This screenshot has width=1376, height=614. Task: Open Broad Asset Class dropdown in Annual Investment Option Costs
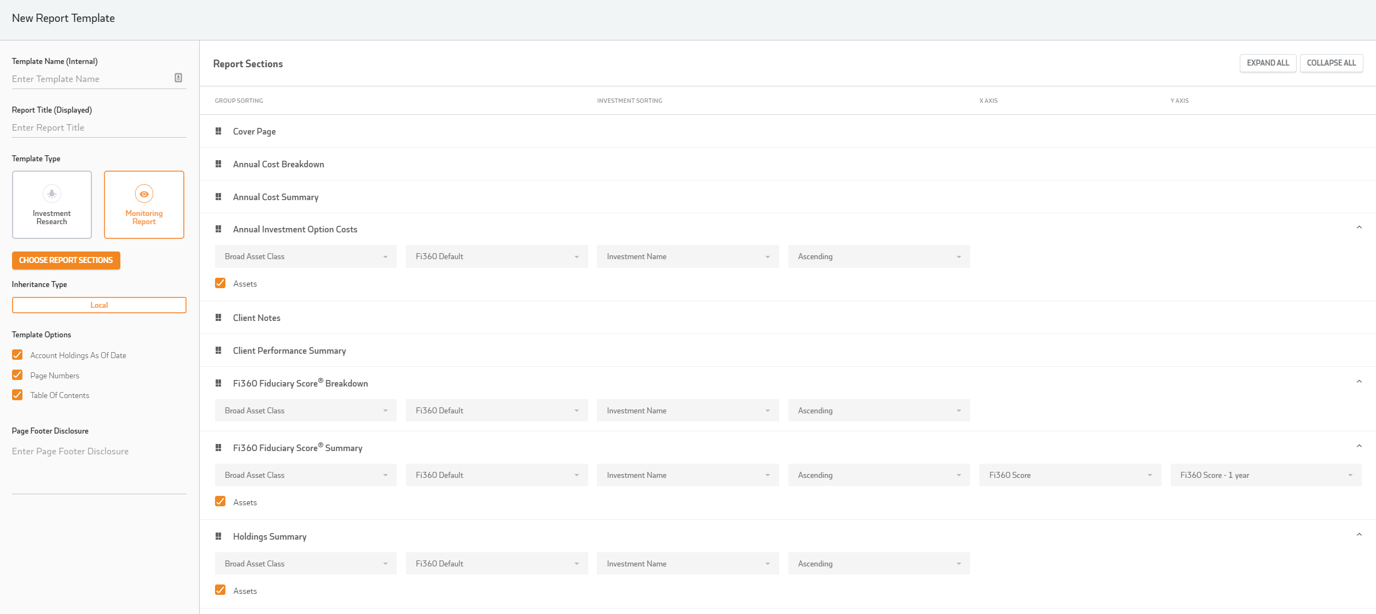click(306, 256)
